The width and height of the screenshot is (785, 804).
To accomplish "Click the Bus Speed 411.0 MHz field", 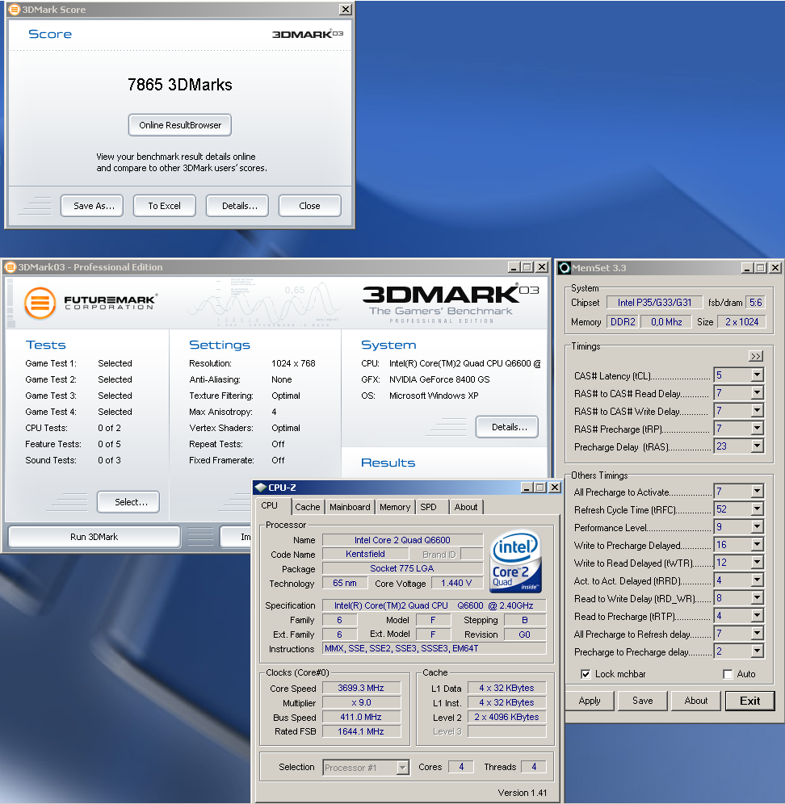I will click(361, 717).
